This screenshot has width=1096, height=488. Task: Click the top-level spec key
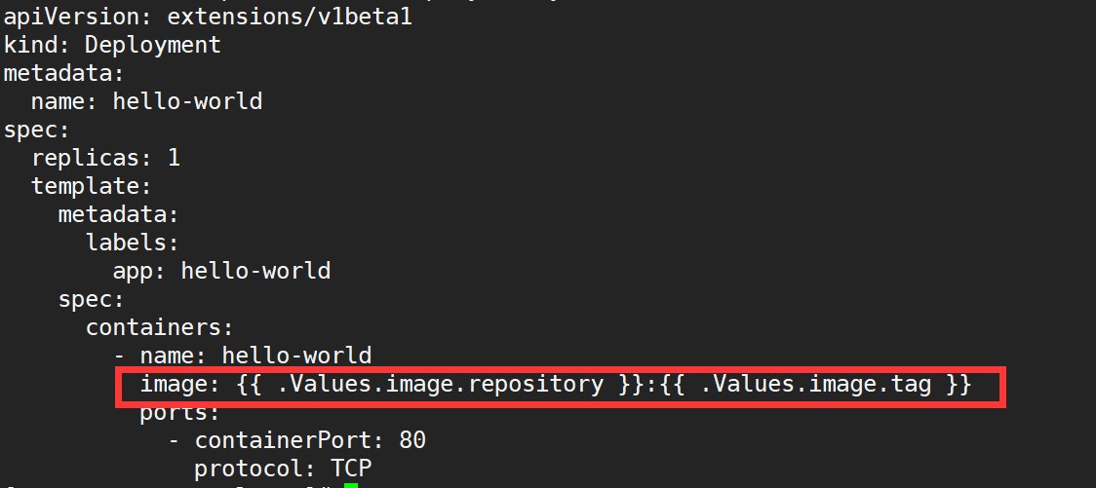pyautogui.click(x=36, y=130)
